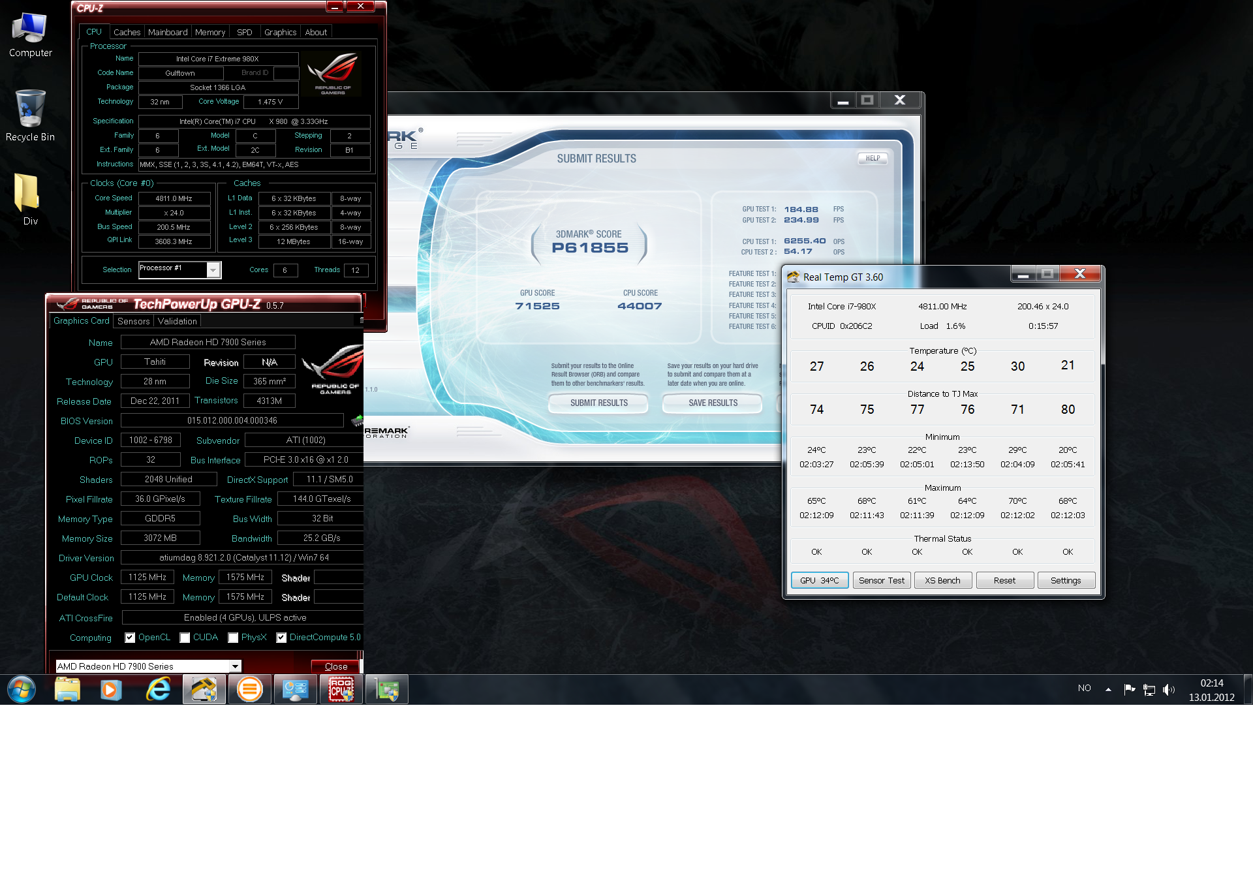Viewport: 1253px width, 881px height.
Task: Click the network tray icon
Action: pyautogui.click(x=1149, y=689)
